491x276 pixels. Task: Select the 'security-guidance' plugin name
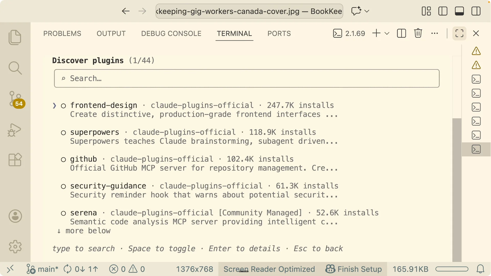point(108,186)
